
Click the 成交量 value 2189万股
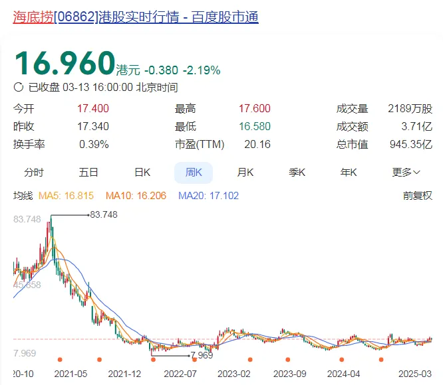[410, 108]
